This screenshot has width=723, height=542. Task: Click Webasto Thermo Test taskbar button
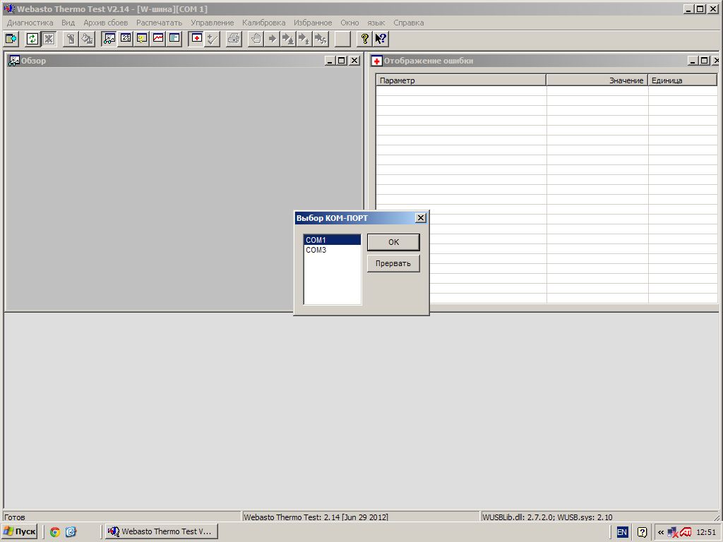(x=162, y=531)
